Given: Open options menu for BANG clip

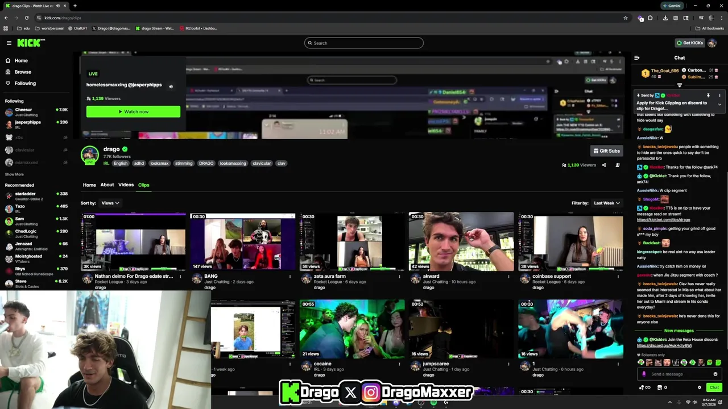Looking at the screenshot, I should pos(290,277).
